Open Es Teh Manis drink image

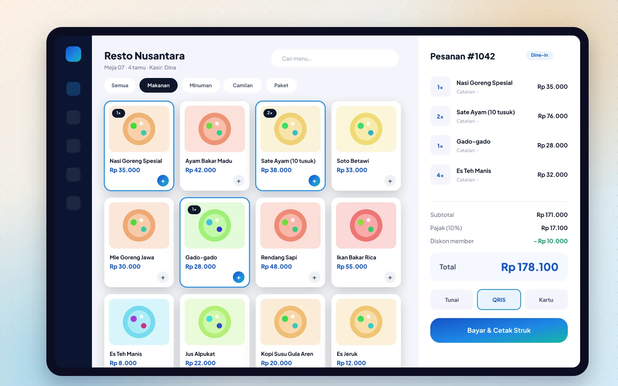[x=139, y=322]
